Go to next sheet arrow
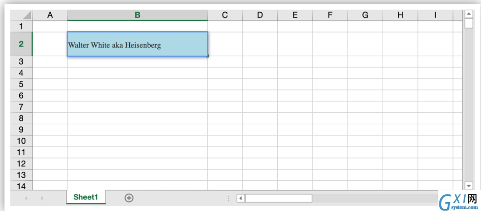This screenshot has height=211, width=481. pos(42,198)
